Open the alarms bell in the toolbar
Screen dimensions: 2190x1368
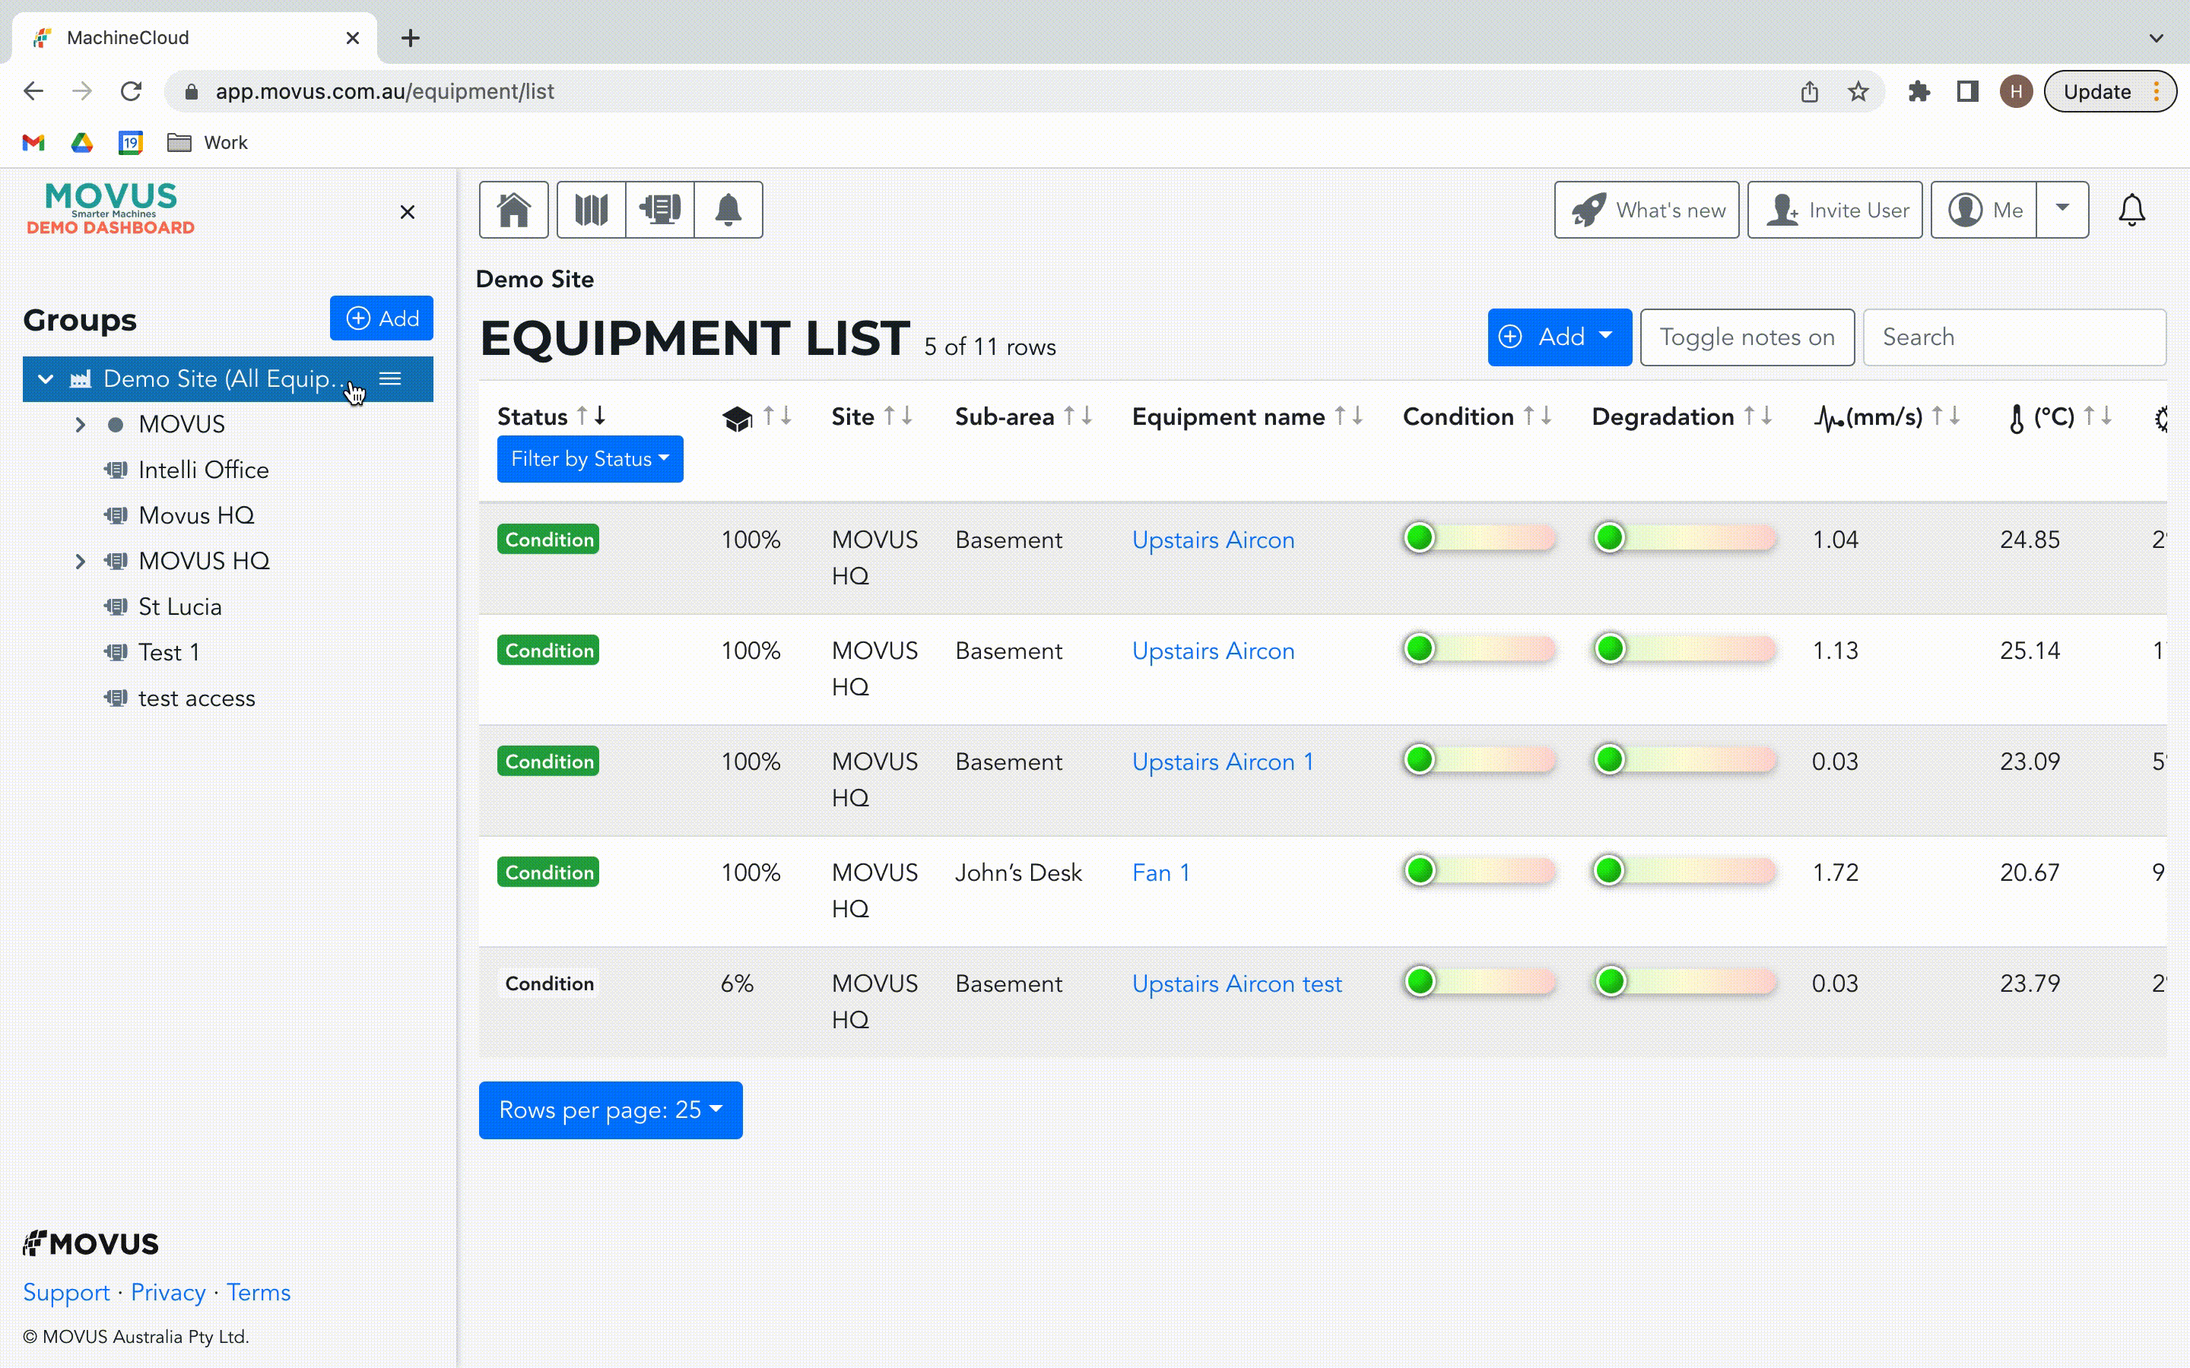point(728,210)
